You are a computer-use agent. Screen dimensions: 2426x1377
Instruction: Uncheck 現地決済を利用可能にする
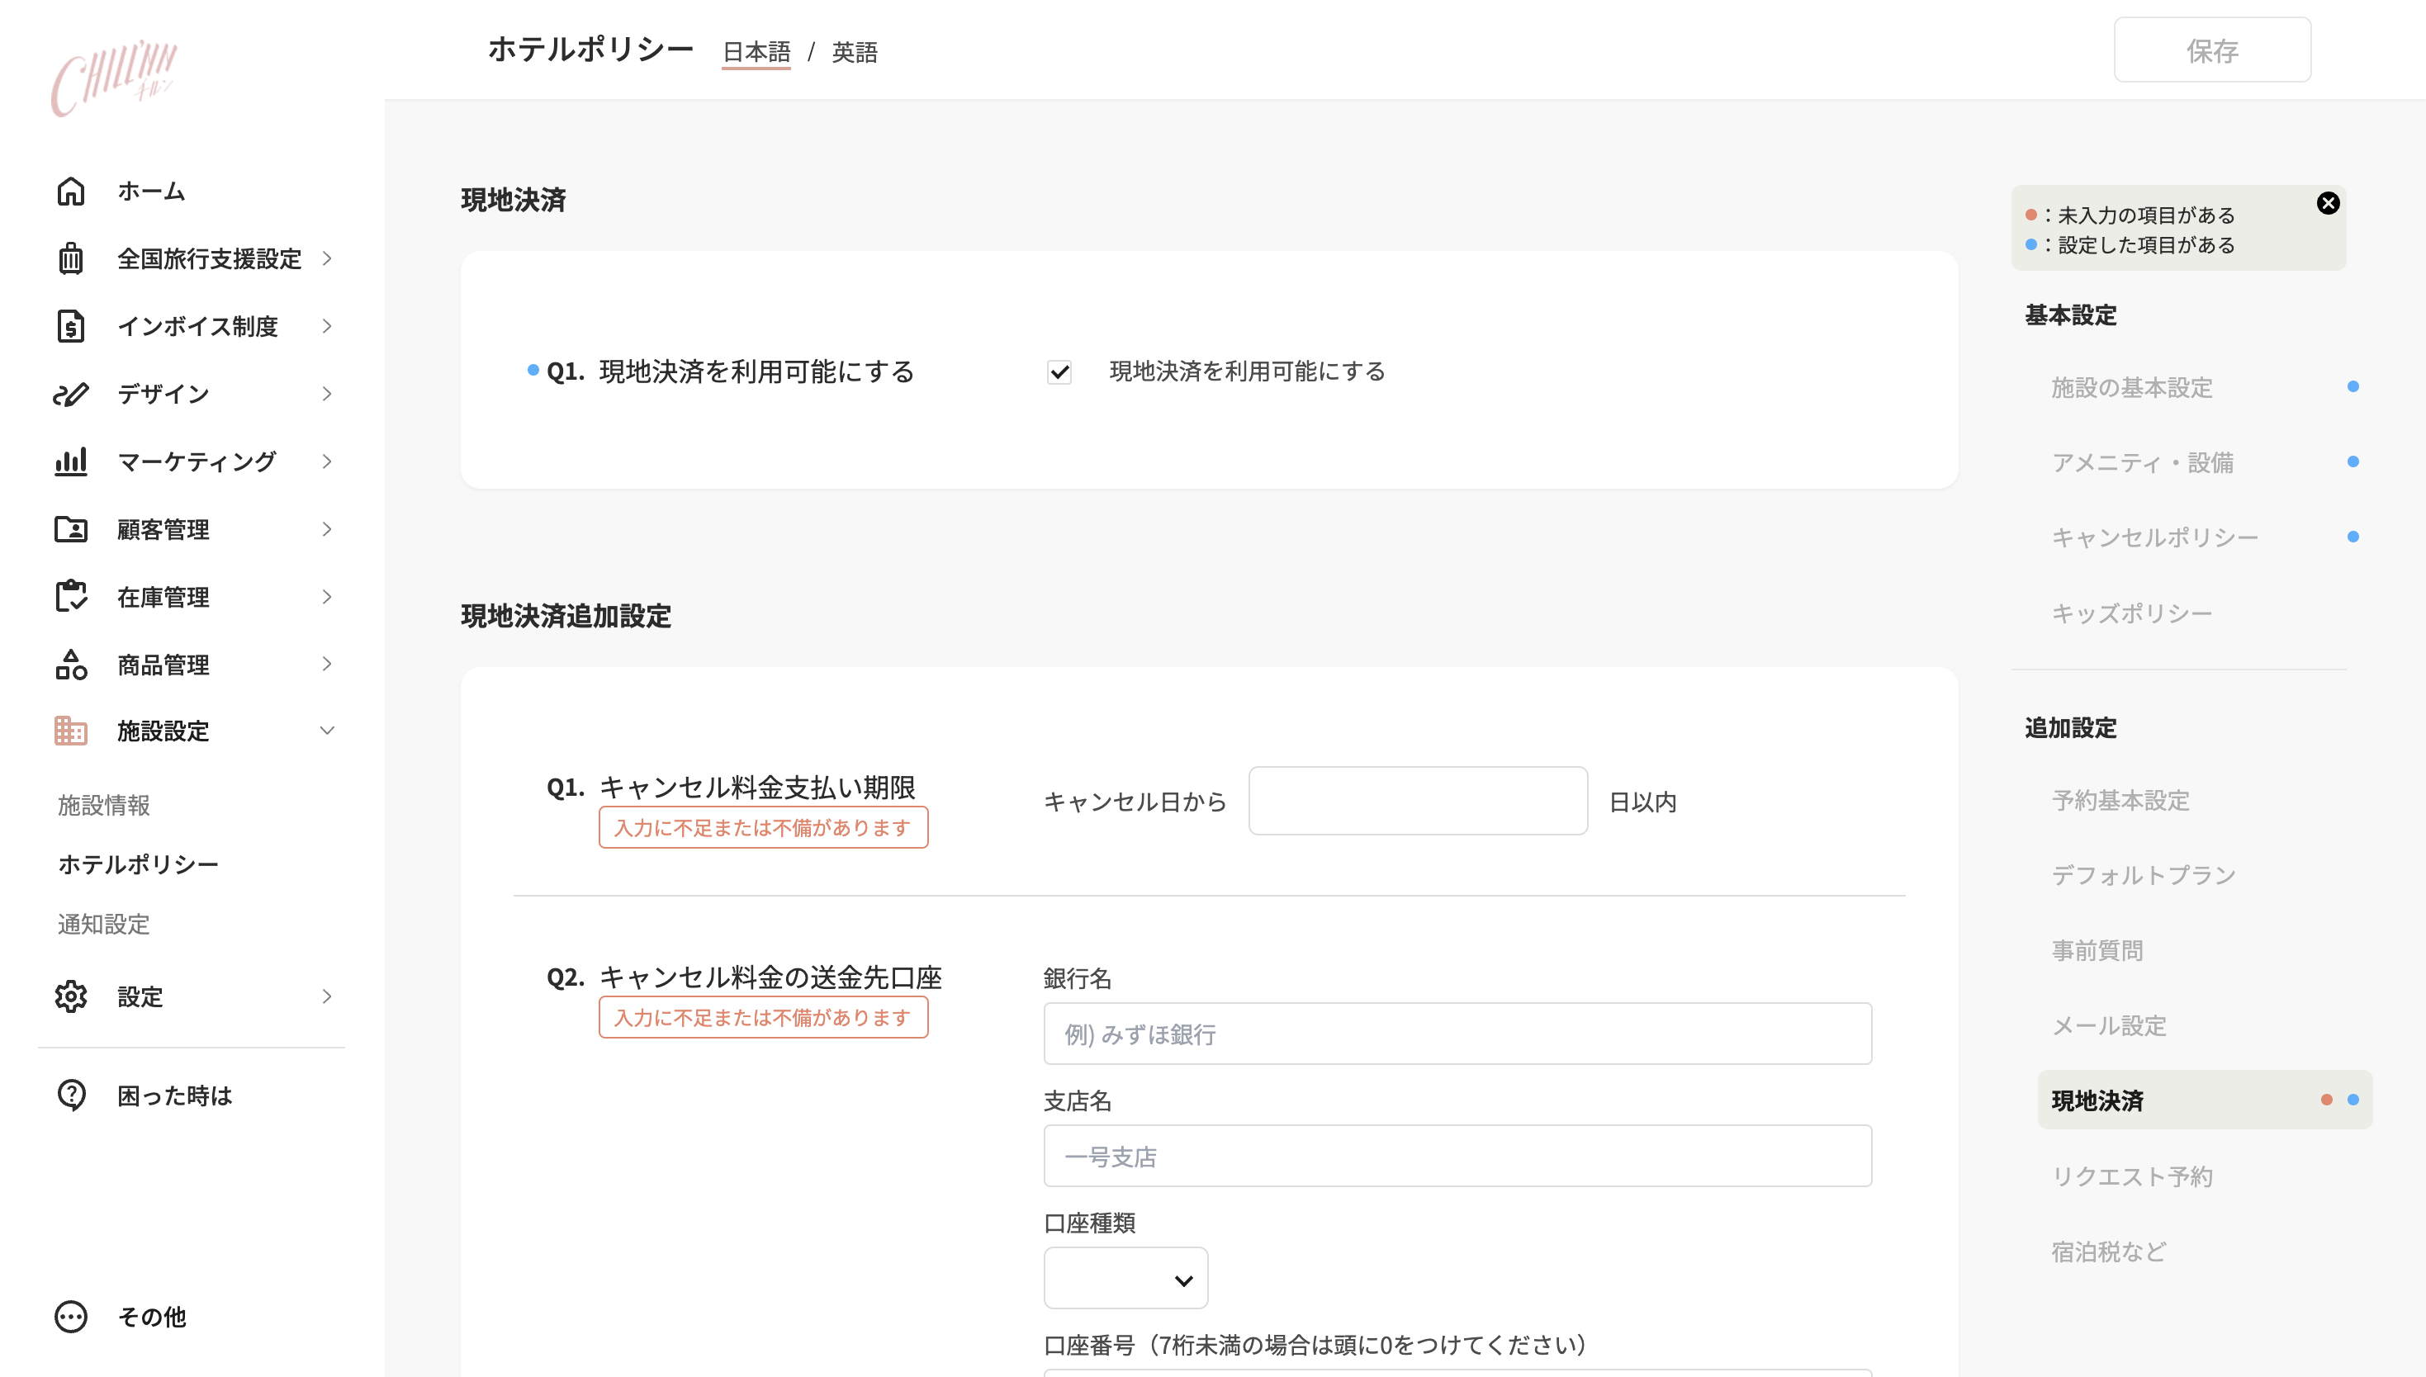click(x=1060, y=372)
